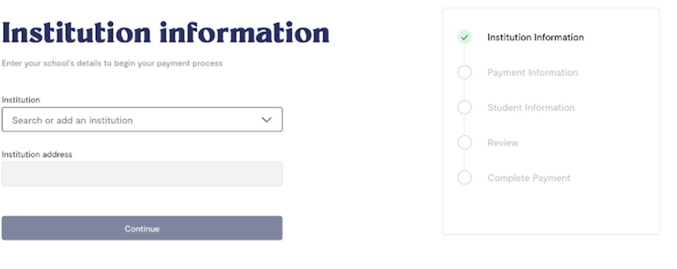
Task: Select the Payment Information step label
Action: (532, 73)
